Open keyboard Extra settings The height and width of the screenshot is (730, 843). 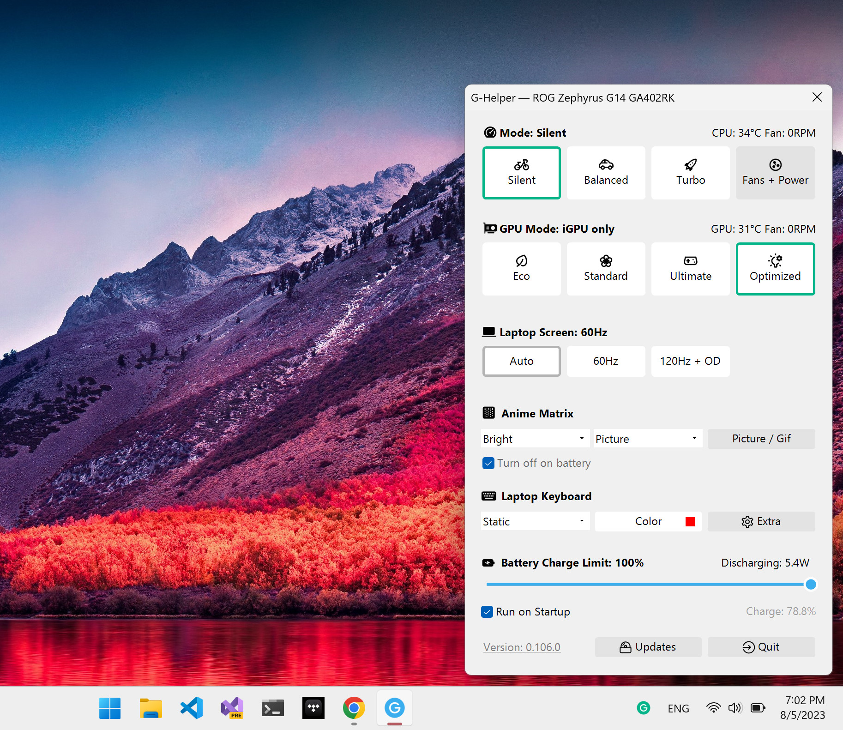761,521
